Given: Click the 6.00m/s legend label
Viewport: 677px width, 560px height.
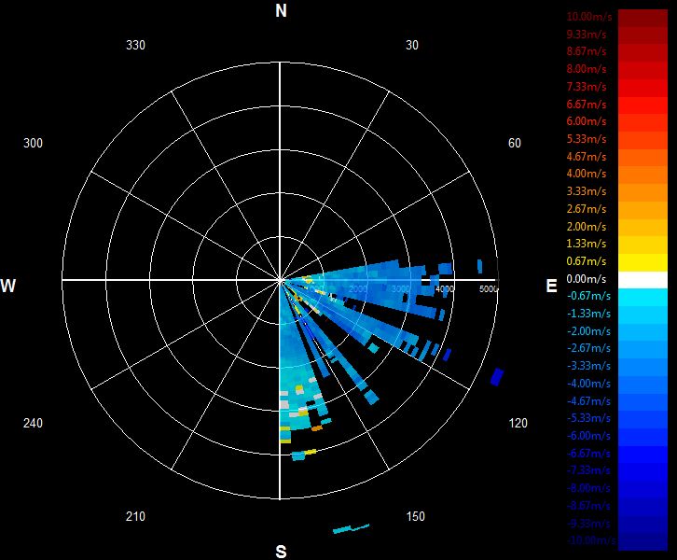Looking at the screenshot, I should click(x=587, y=121).
